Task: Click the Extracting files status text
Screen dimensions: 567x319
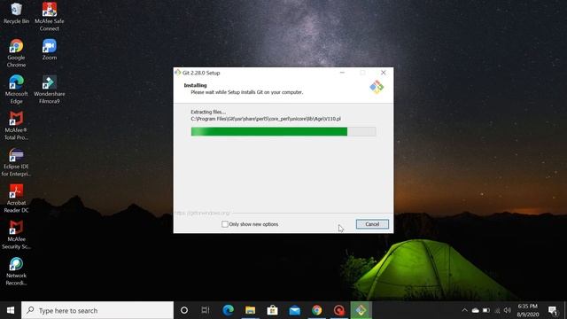Action: pos(208,113)
